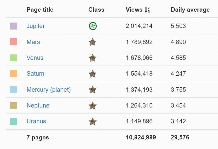Screen dimensions: 218x149
Task: Sort table by Page title column
Action: [40, 10]
